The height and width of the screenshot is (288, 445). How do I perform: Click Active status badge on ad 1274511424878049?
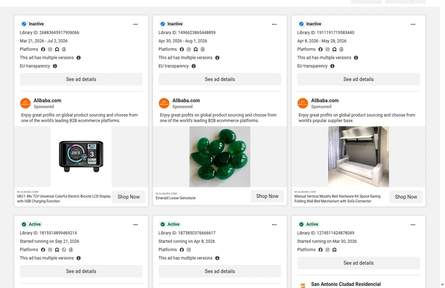pos(309,224)
